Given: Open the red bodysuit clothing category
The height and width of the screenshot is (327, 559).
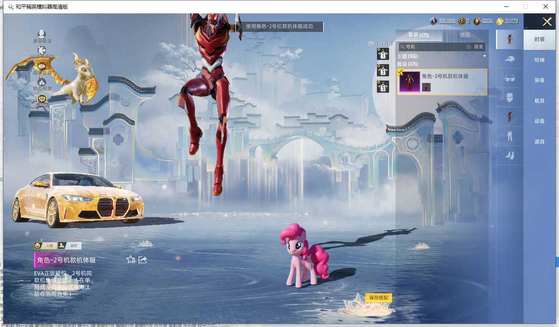Looking at the screenshot, I should tap(510, 117).
